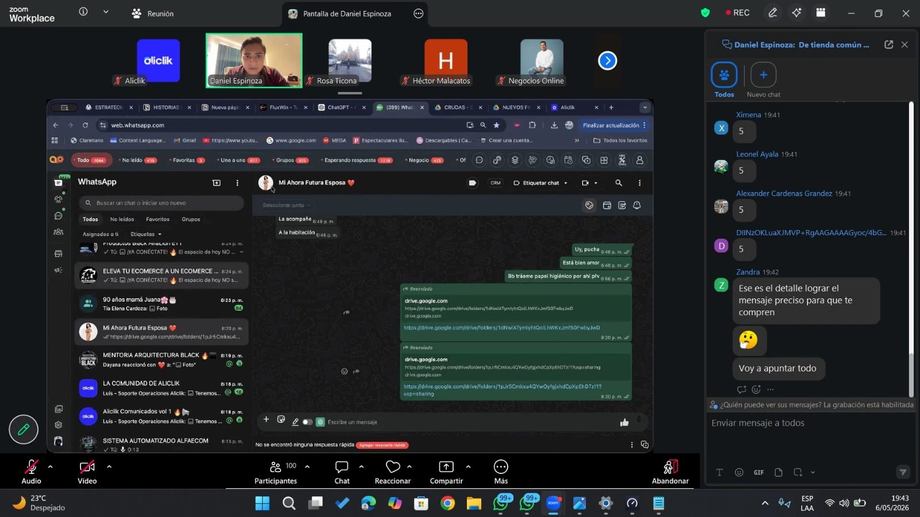Send chat message arrow button

903,472
